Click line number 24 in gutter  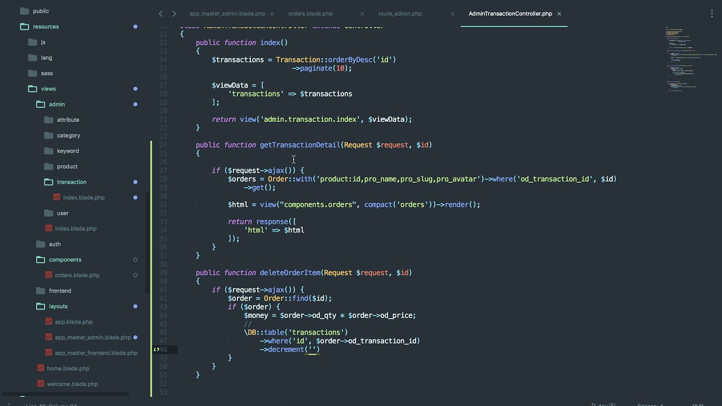163,145
